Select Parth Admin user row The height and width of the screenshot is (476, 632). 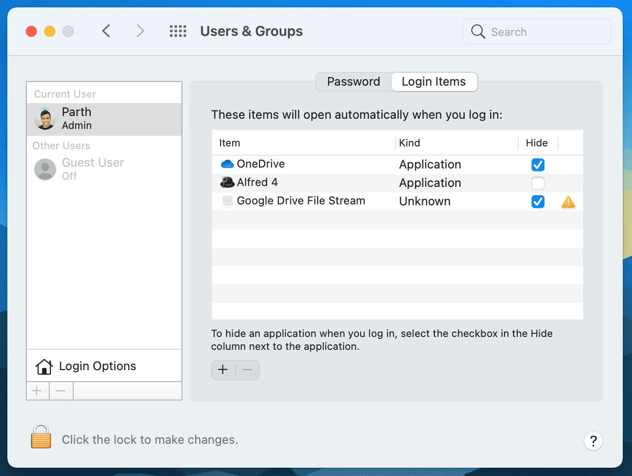pyautogui.click(x=104, y=119)
